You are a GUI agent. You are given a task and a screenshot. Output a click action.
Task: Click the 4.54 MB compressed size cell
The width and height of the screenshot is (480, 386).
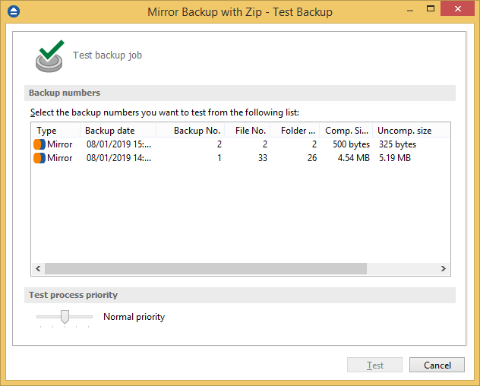pos(354,158)
